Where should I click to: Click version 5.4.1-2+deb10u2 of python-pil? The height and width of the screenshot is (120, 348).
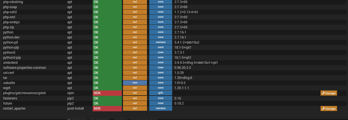click(x=187, y=42)
